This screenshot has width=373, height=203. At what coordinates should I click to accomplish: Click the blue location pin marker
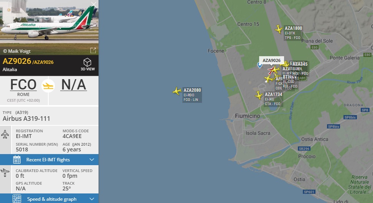coord(260,65)
